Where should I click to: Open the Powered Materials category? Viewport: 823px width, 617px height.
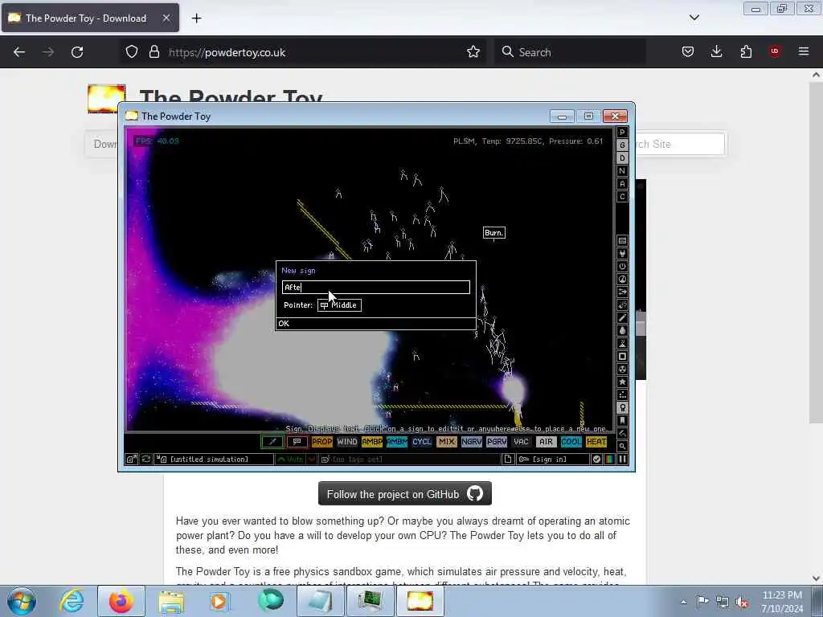click(x=622, y=267)
